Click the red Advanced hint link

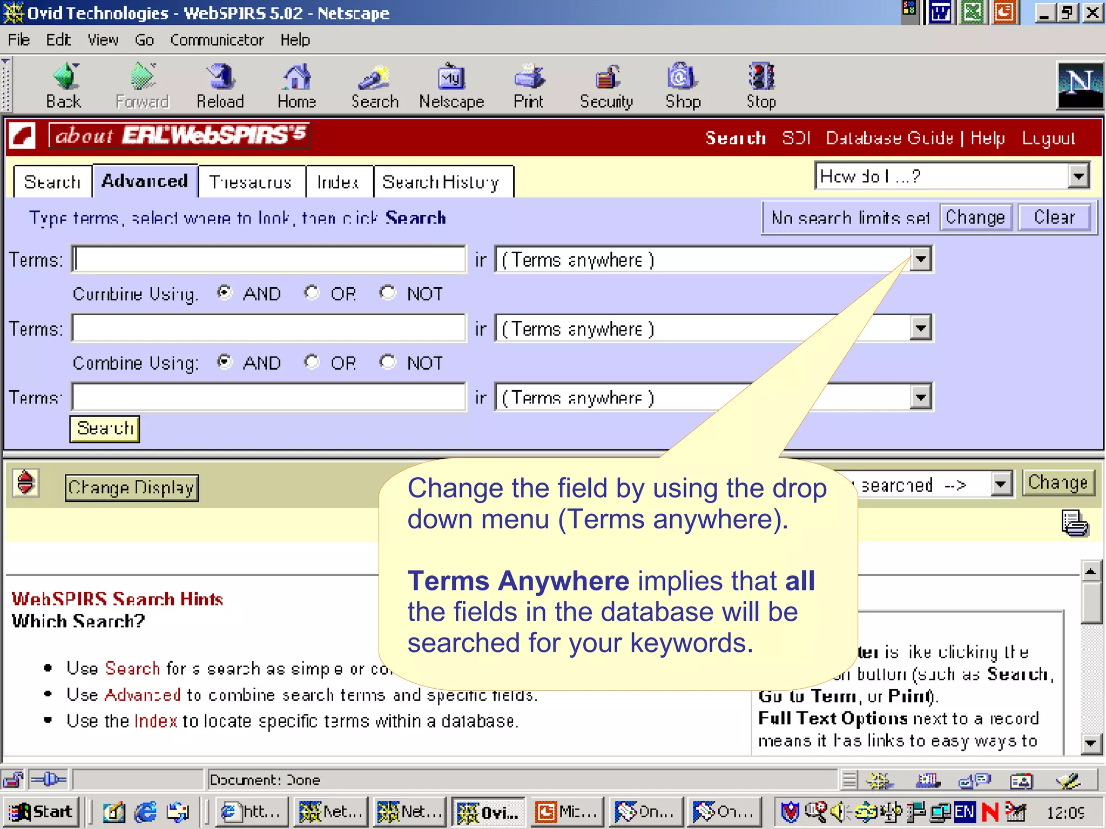[143, 695]
